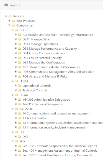The height and width of the screenshot is (158, 103).
Task: Expand Sec. 802 Criminal Penalties node
Action: click(x=16, y=155)
